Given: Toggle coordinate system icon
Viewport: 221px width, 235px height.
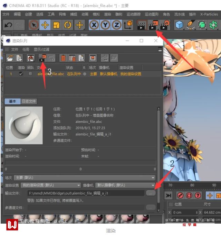Looking at the screenshot, I should [128, 25].
